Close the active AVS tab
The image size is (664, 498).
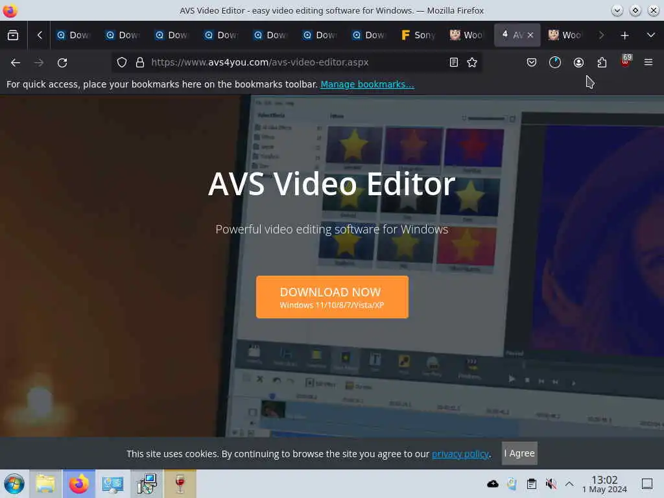(530, 35)
